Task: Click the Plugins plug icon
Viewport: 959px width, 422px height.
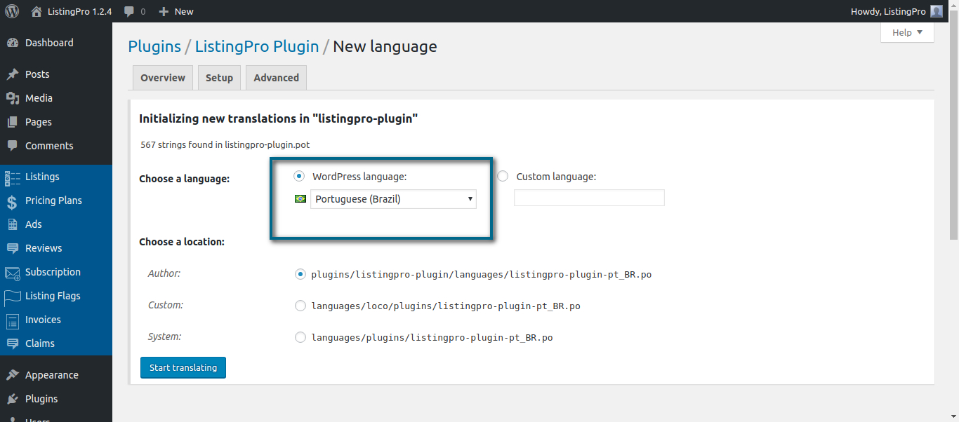Action: (12, 399)
